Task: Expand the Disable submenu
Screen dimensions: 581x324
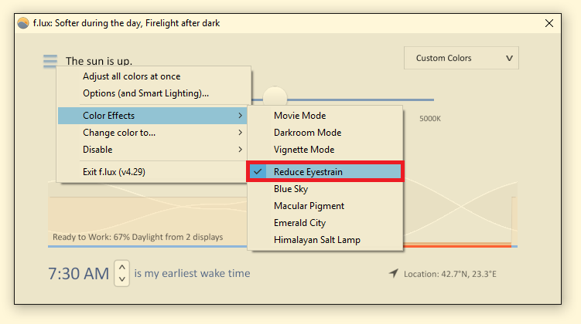Action: pos(152,150)
